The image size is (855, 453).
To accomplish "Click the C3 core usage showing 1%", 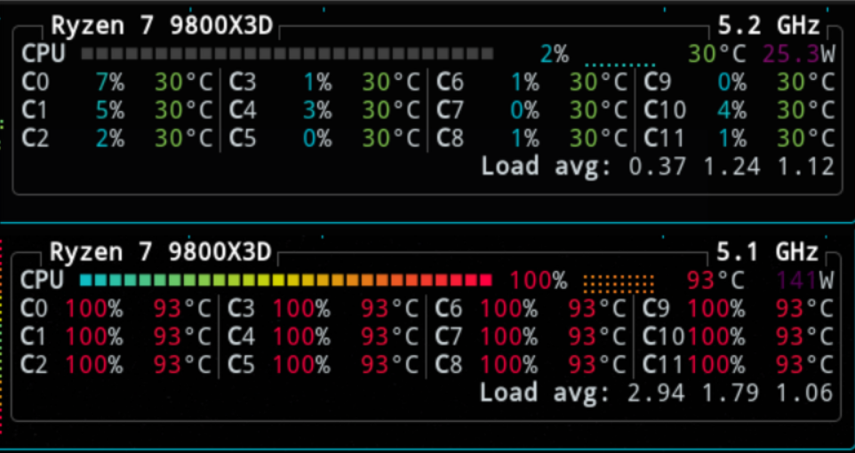I will 318,83.
